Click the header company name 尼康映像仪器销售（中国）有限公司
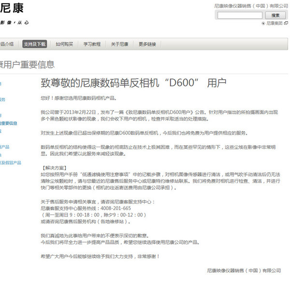This screenshot has height=288, width=290. pyautogui.click(x=251, y=6)
